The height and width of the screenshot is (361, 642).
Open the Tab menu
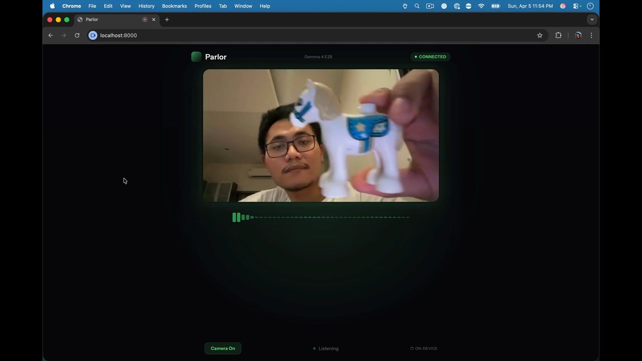click(x=223, y=6)
